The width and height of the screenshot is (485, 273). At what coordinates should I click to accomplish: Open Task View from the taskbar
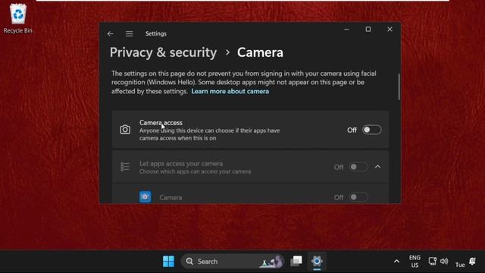(x=296, y=261)
